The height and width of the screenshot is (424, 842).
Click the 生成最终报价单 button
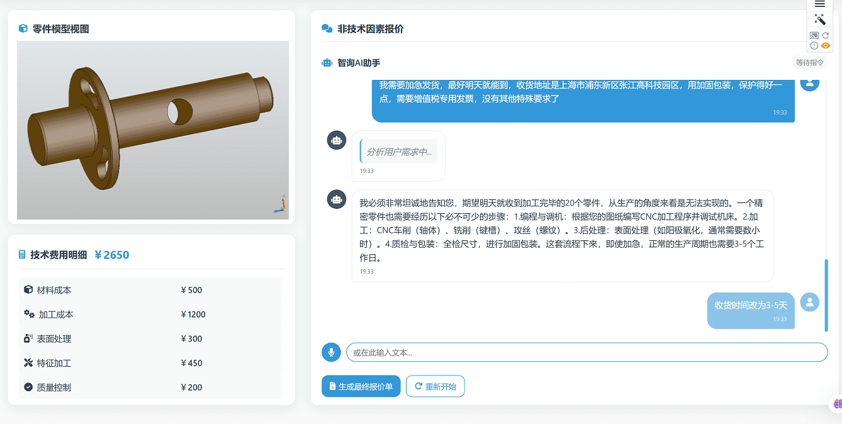[x=361, y=386]
